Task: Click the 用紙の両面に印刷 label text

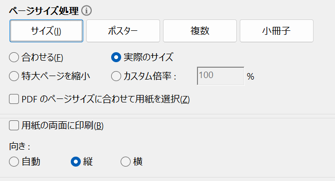Action: [63, 126]
